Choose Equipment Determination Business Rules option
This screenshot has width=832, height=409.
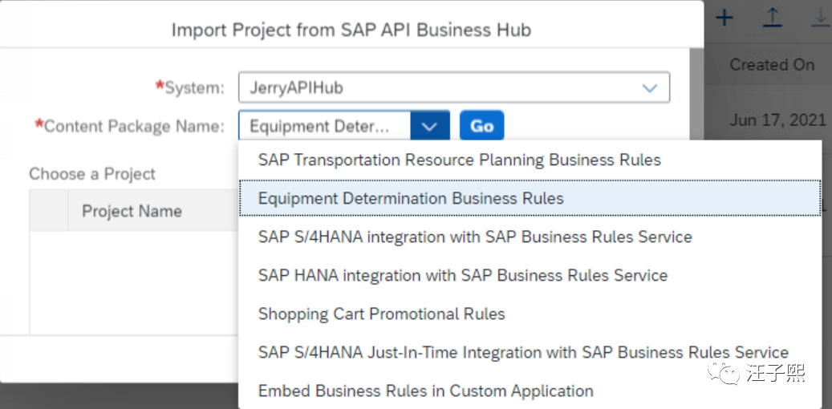coord(411,198)
